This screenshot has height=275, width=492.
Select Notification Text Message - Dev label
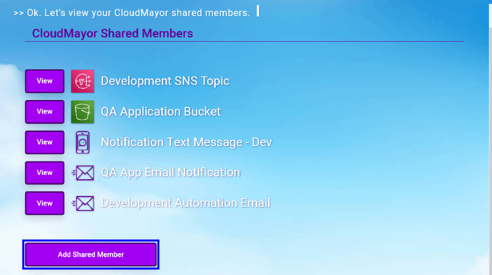[186, 142]
